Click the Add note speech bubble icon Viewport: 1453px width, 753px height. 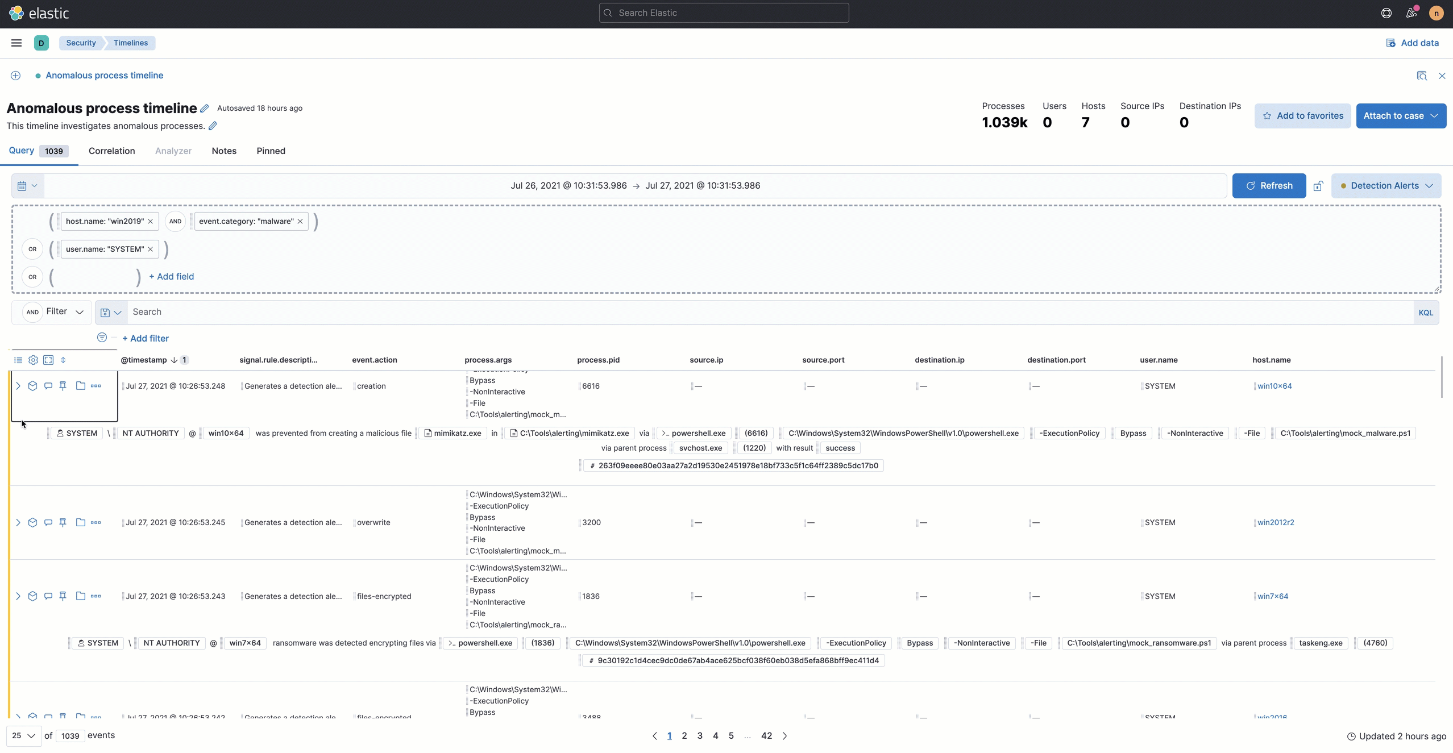point(48,386)
